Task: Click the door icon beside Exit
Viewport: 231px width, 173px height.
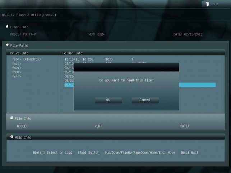Action: coord(207,4)
